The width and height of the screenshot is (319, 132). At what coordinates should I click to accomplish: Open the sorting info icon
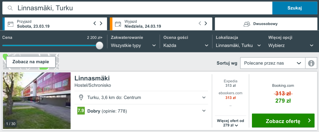click(x=311, y=63)
